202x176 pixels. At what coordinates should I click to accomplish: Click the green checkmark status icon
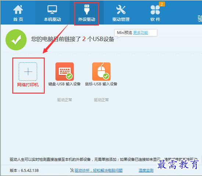[x=16, y=40]
